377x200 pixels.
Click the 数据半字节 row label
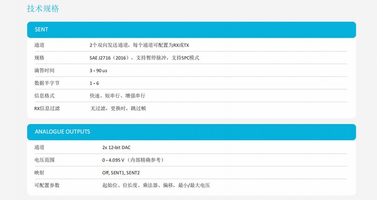point(47,83)
